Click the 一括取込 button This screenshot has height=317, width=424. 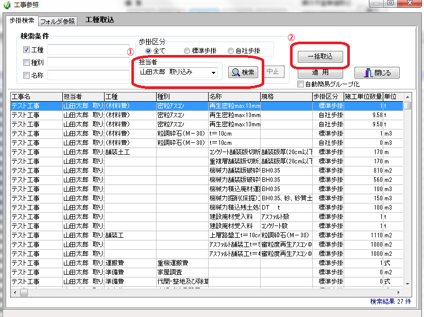[320, 57]
